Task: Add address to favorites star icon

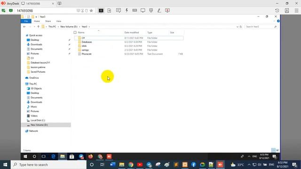Action: [x=91, y=10]
